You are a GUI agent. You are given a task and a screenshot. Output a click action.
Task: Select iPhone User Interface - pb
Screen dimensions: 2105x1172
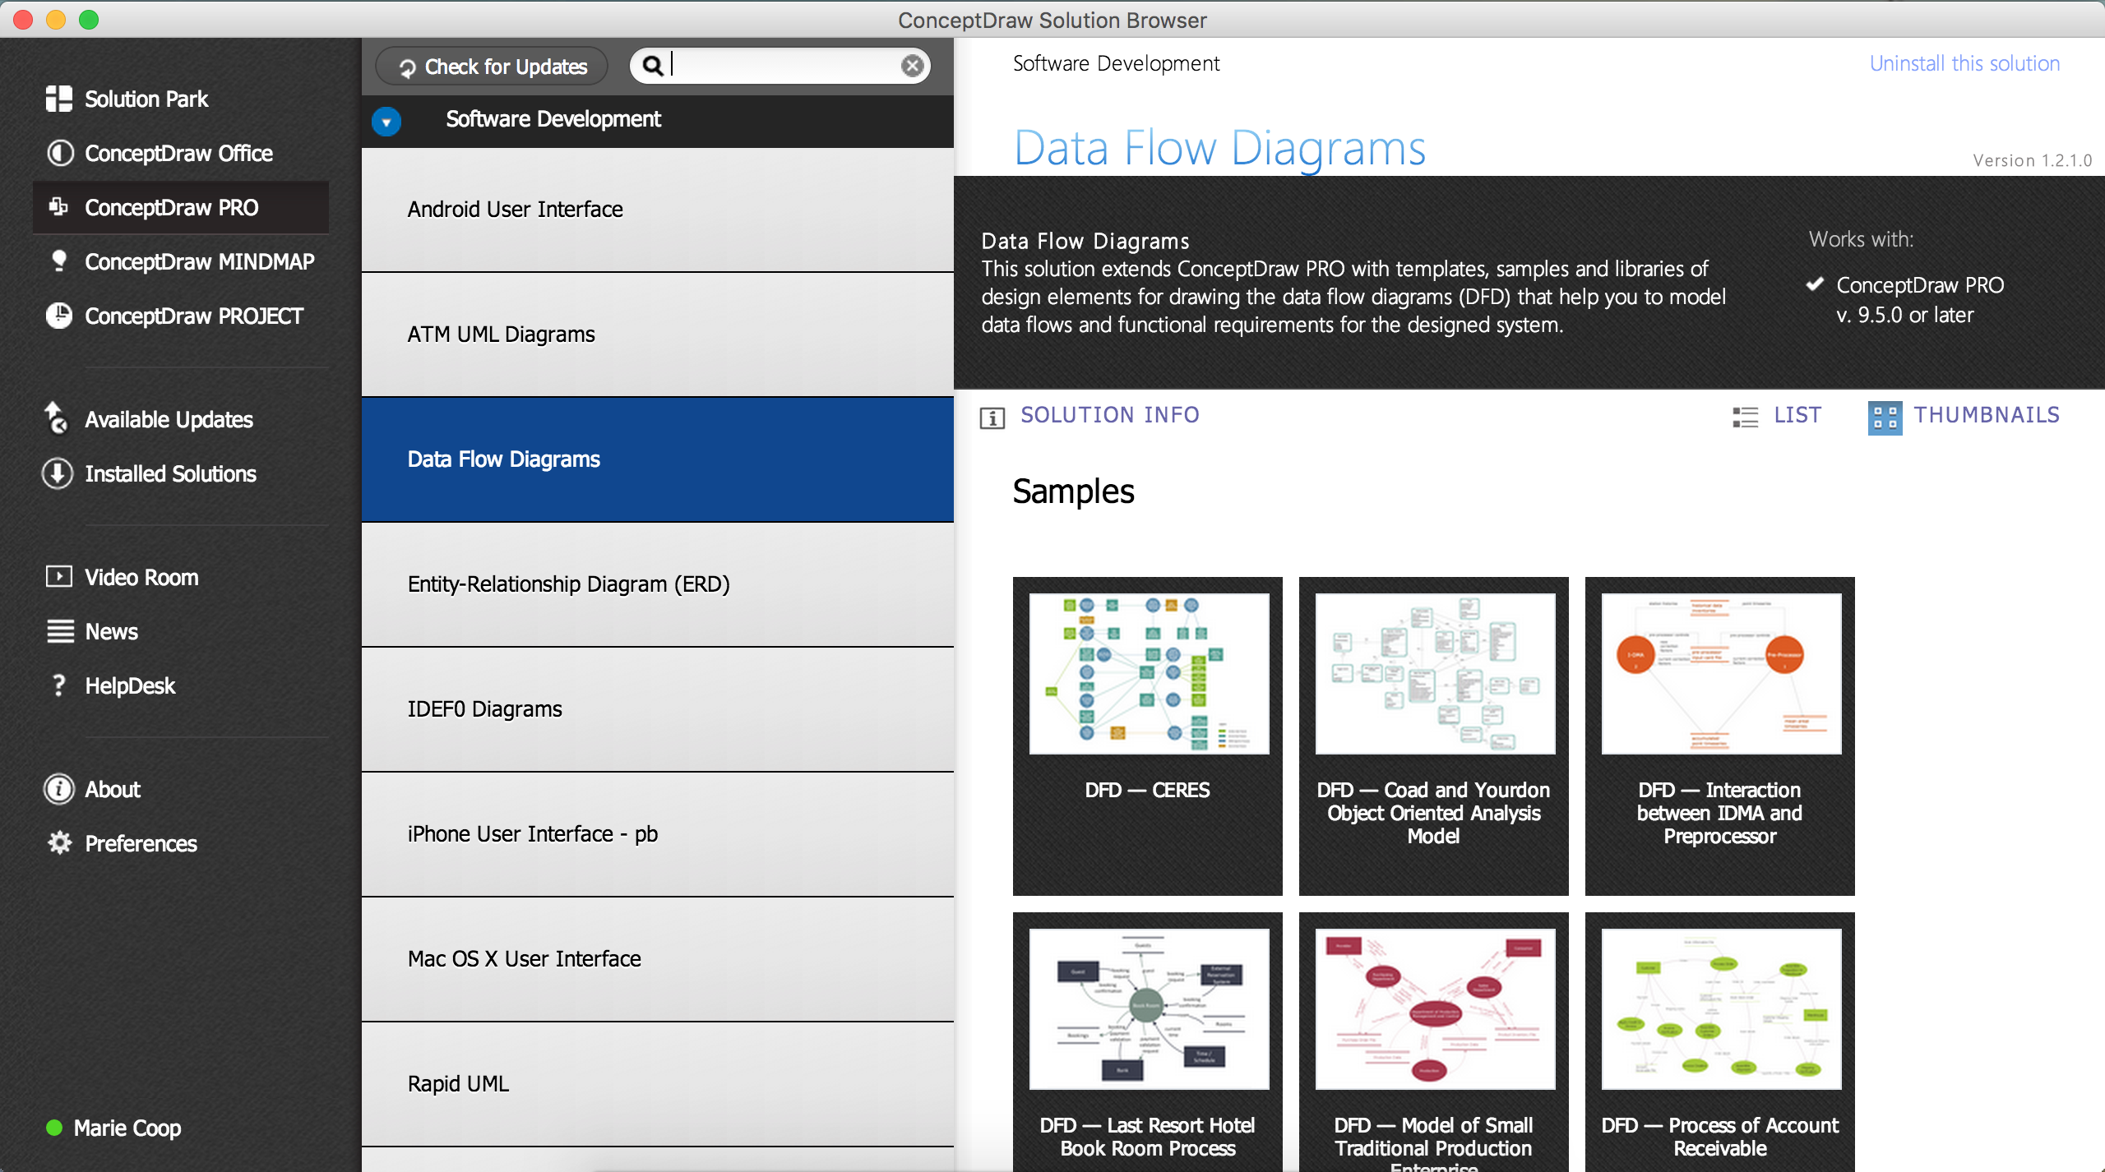658,834
